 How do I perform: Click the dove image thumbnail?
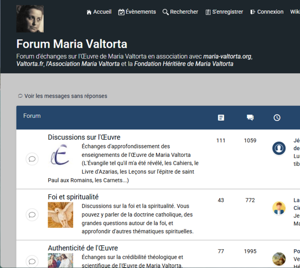(x=60, y=215)
